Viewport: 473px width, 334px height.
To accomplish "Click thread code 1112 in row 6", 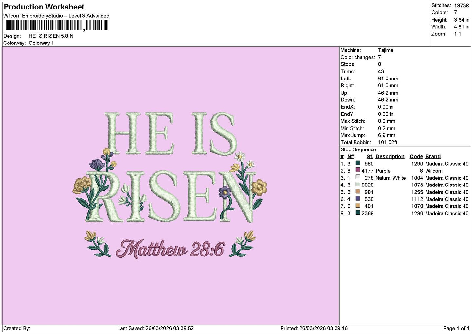I will pyautogui.click(x=417, y=199).
